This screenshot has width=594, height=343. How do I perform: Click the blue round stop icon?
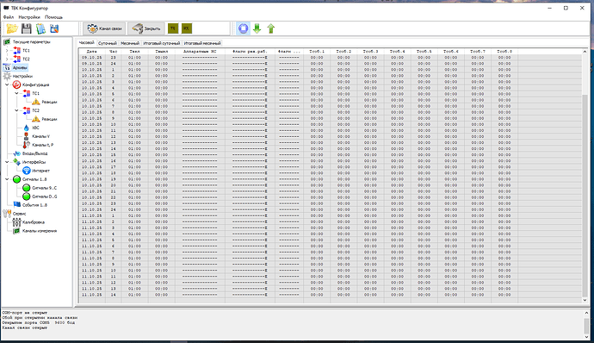(x=244, y=28)
